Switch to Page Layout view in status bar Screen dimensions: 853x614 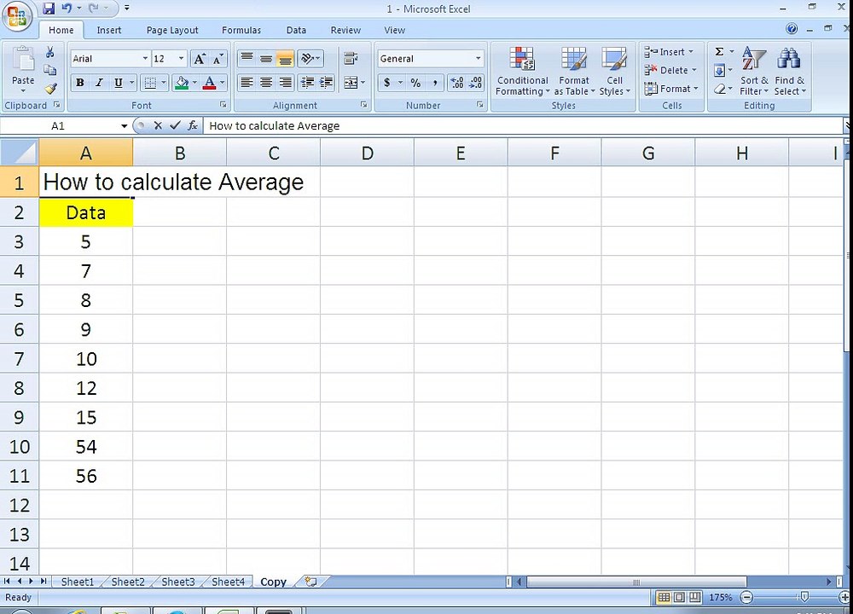click(680, 597)
